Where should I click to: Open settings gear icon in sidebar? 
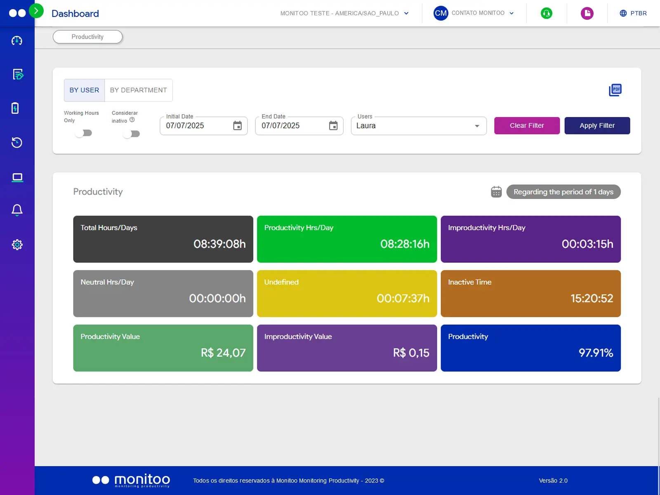(17, 245)
